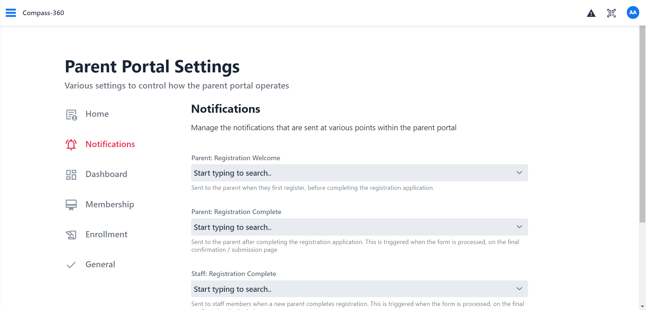
Task: Click the Home sidebar icon
Action: pyautogui.click(x=71, y=115)
